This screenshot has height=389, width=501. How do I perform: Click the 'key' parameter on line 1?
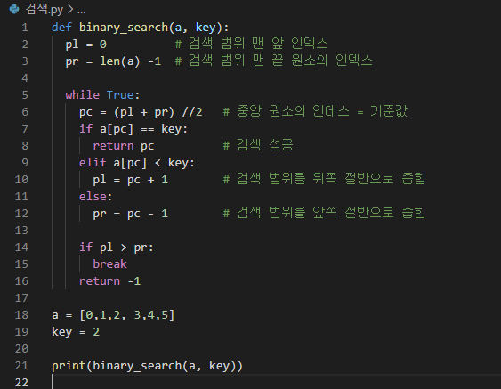click(206, 28)
